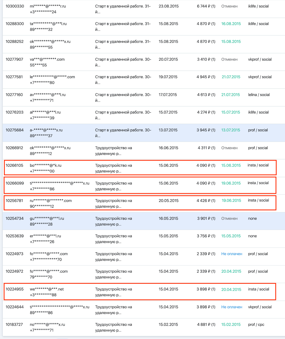Image resolution: width=285 pixels, height=339 pixels.
Task: Click paid date 20.04.2015 for order 10224955
Action: 231,289
